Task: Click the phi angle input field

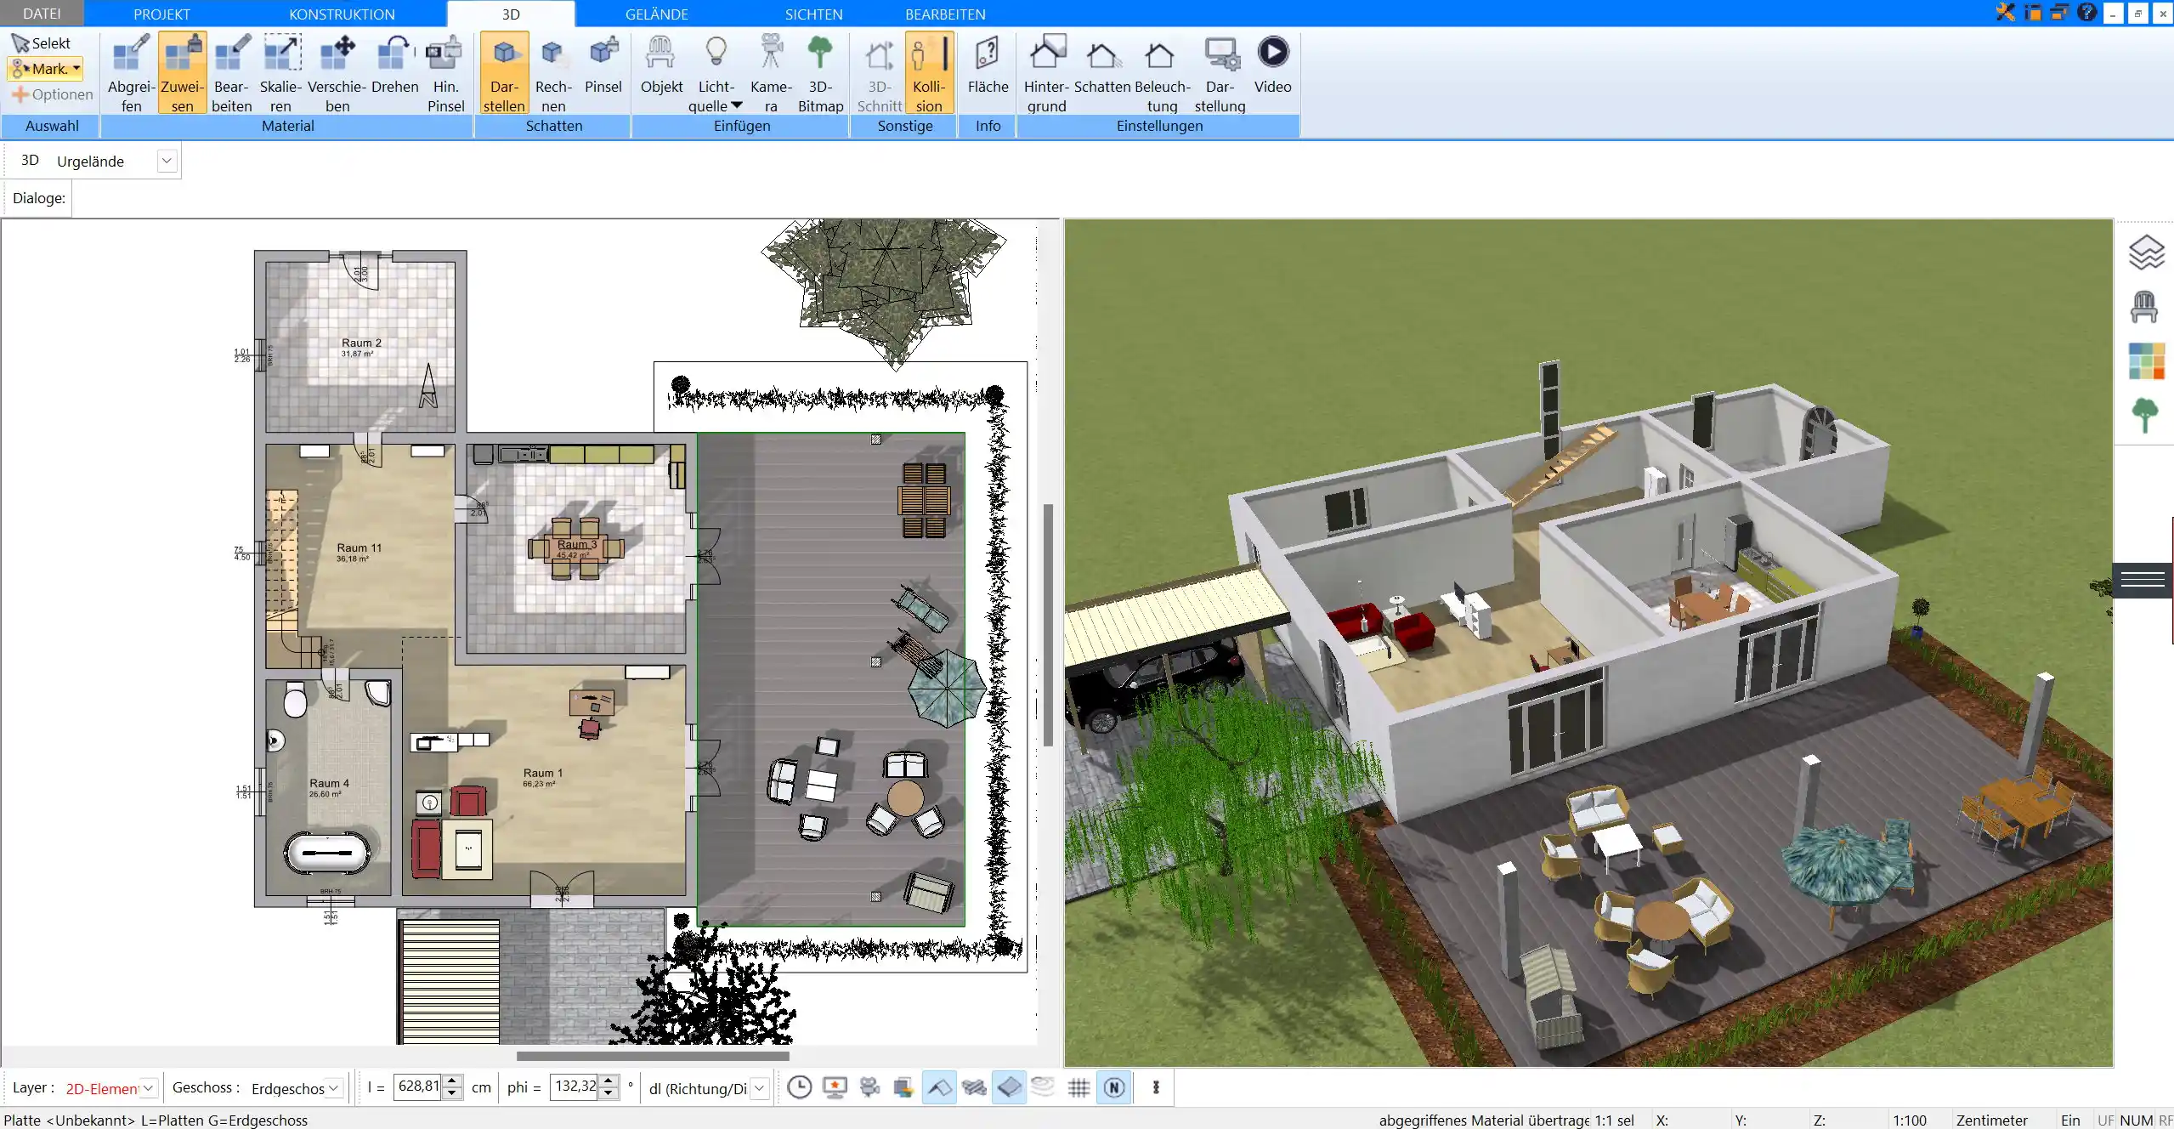Action: 575,1087
